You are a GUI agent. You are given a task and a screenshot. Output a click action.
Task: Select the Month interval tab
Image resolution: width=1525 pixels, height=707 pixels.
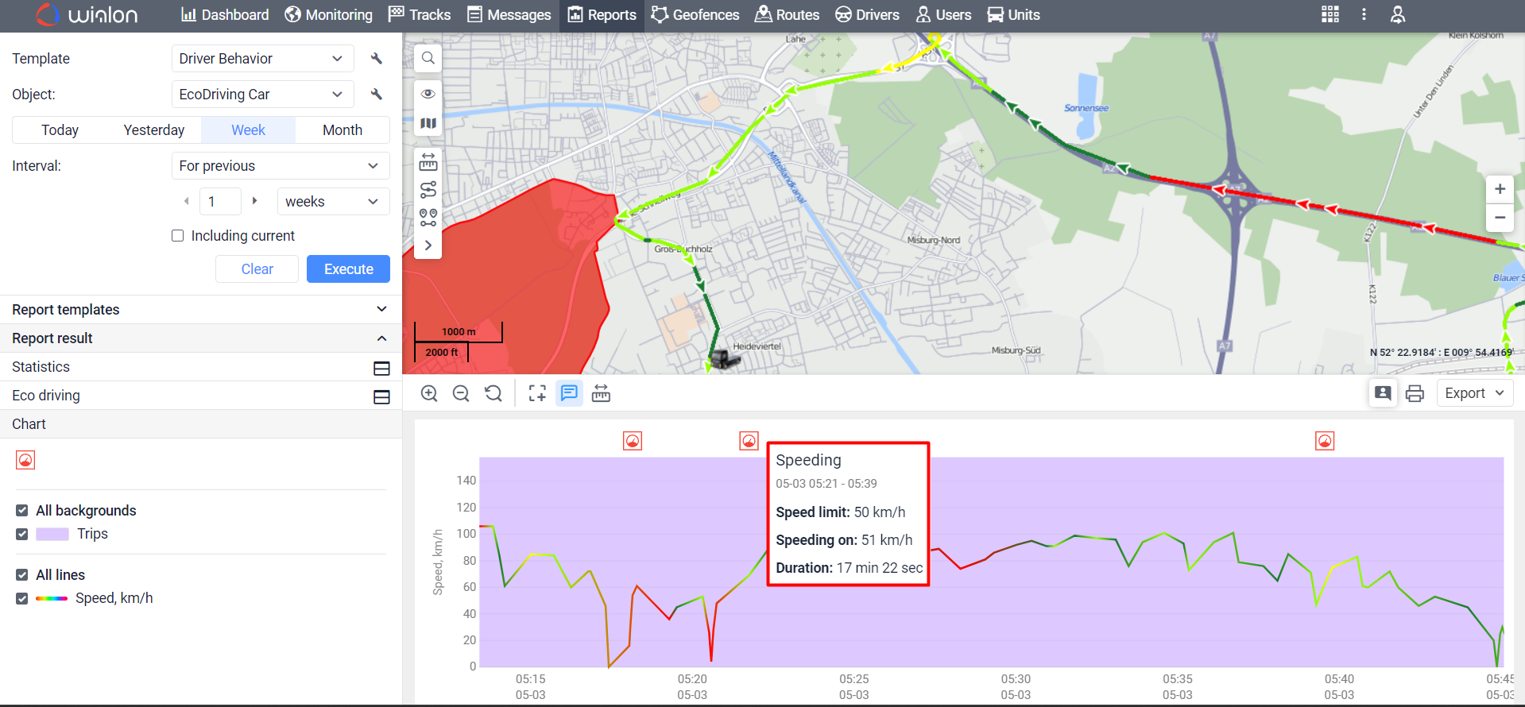coord(343,130)
